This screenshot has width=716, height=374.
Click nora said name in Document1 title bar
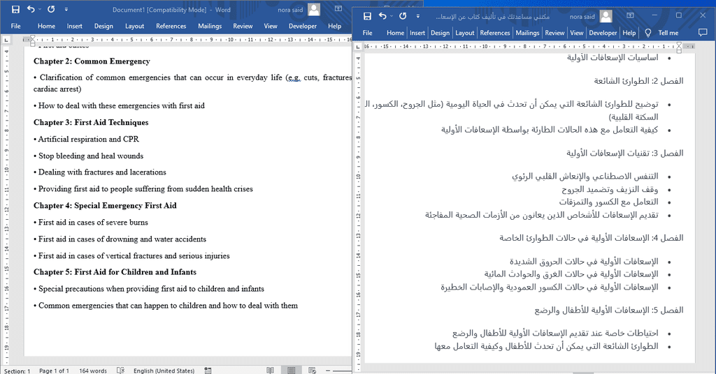coord(290,10)
